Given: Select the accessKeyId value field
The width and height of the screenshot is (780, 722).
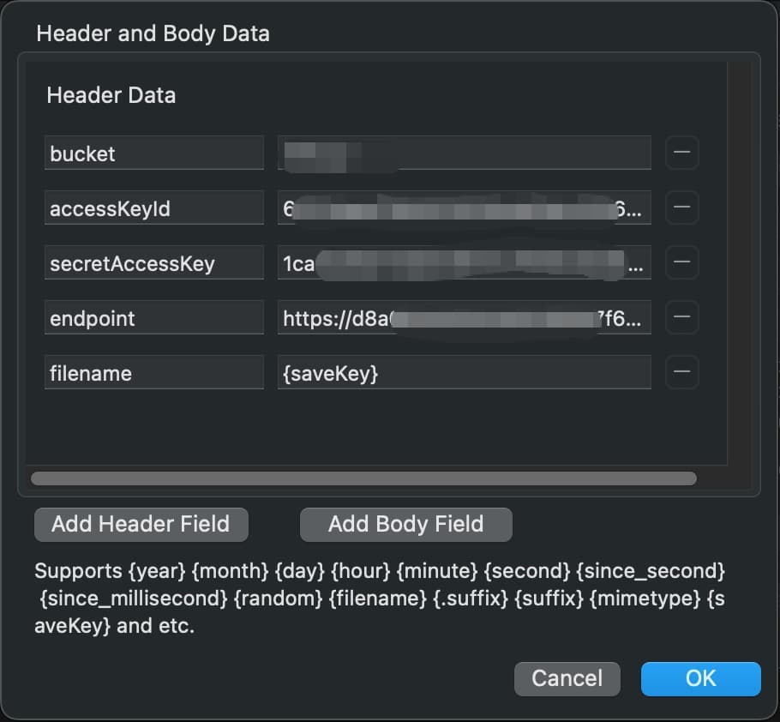Looking at the screenshot, I should (464, 208).
